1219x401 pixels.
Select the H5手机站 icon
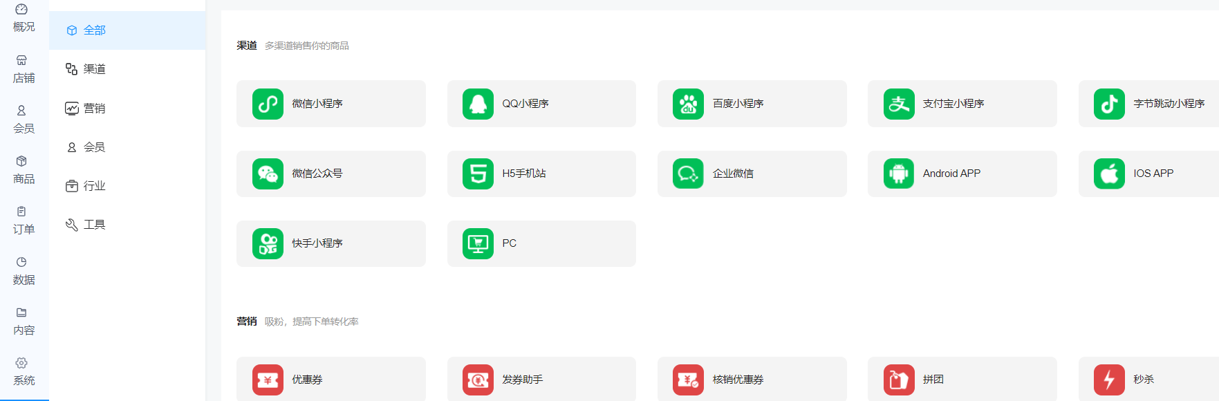(x=478, y=174)
